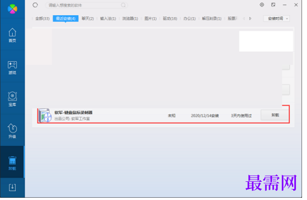This screenshot has width=307, height=200.
Task: Click the software manager colorful logo
Action: tap(12, 9)
